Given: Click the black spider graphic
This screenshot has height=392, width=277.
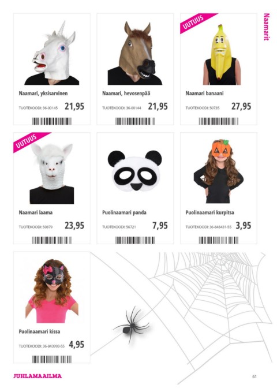Looking at the screenshot, I should pyautogui.click(x=132, y=325).
